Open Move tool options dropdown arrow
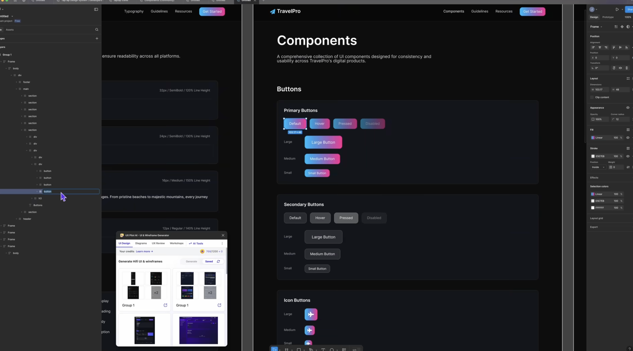The image size is (633, 351). tap(279, 350)
